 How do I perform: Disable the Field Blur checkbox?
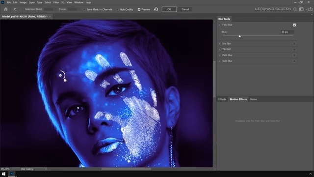coord(294,25)
